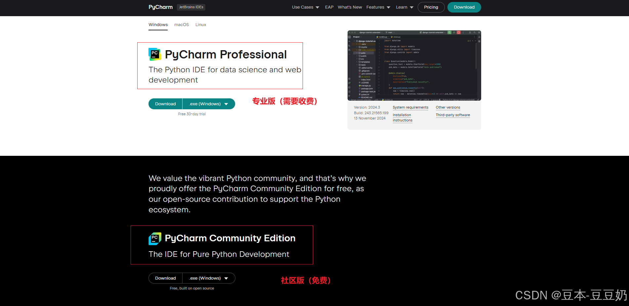Screen dimensions: 629x306
Task: Click the '13 November 2024' date text
Action: pyautogui.click(x=370, y=118)
